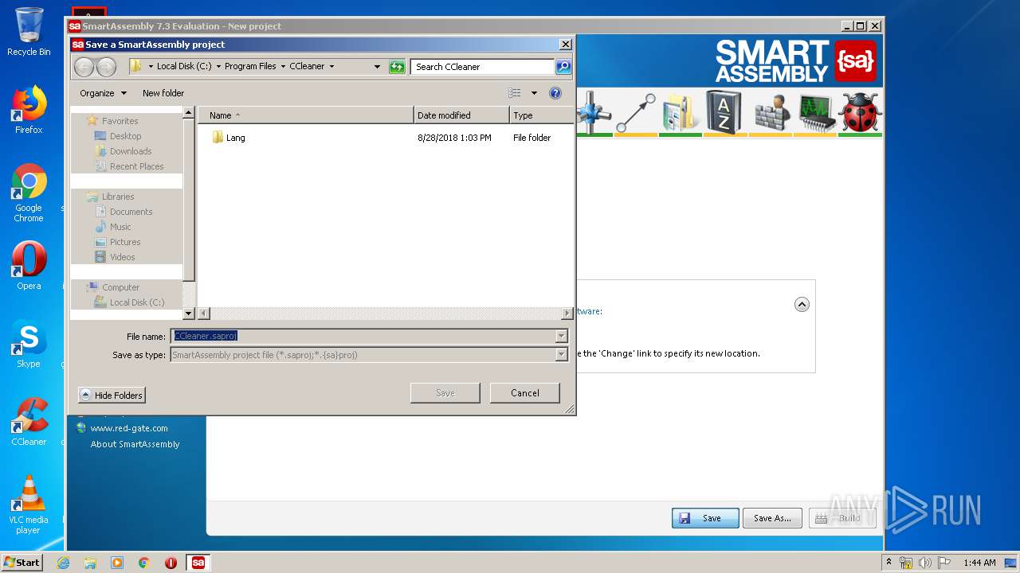Go forward with the dialog Forward arrow

(x=106, y=67)
